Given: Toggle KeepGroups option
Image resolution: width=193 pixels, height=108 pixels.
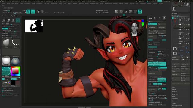Looking at the screenshot, I should pyautogui.click(x=162, y=79).
